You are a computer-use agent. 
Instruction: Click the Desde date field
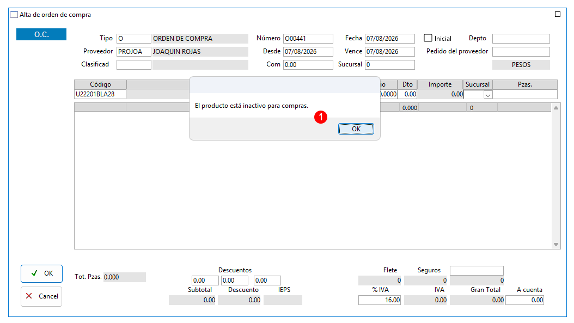pyautogui.click(x=308, y=52)
